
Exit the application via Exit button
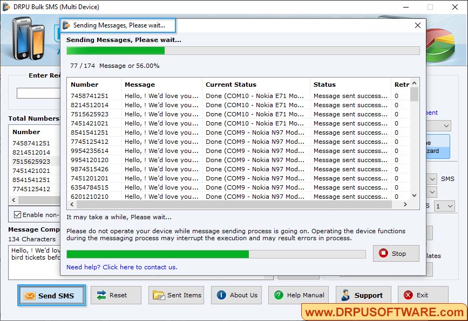pos(423,295)
